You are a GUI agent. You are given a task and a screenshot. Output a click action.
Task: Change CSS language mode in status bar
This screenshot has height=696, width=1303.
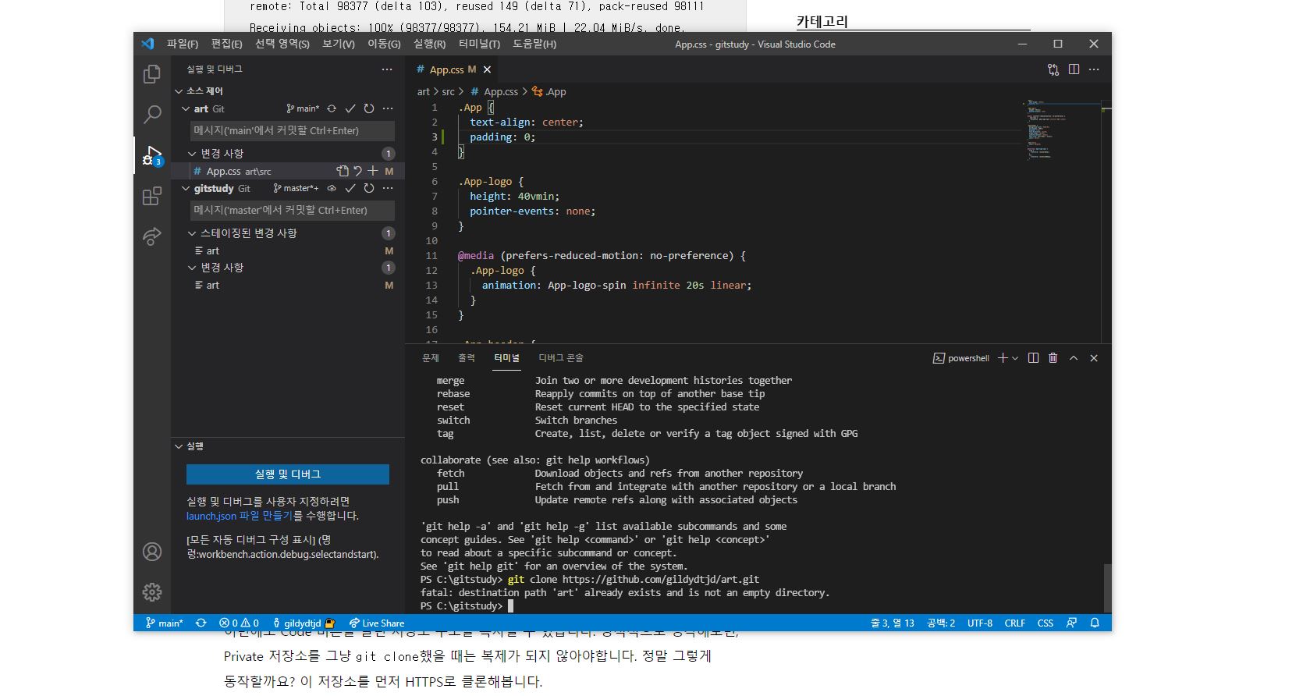point(1046,623)
